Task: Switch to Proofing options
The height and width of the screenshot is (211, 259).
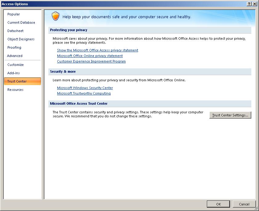Action: point(14,47)
